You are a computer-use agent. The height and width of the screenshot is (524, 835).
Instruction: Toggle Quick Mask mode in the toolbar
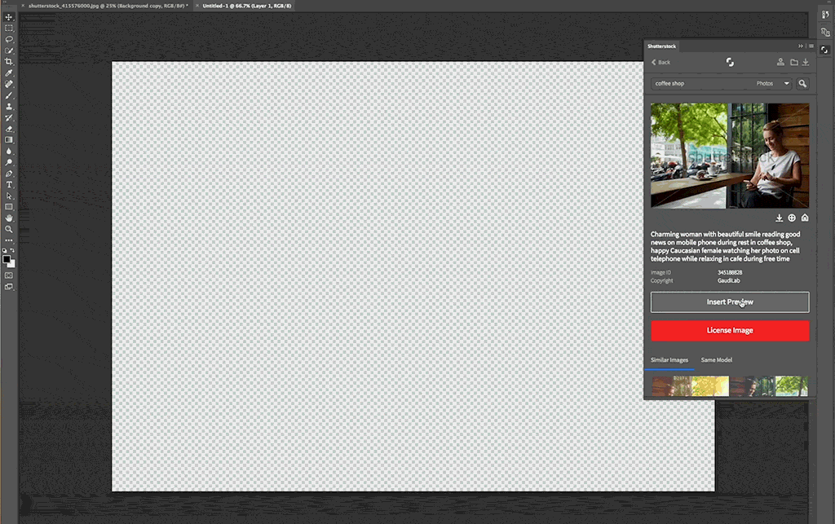(x=9, y=275)
